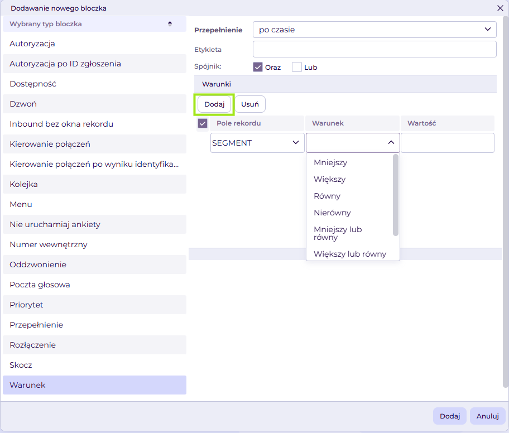
Task: Toggle select-all checkbox beside Pole rekordu
Action: [203, 123]
